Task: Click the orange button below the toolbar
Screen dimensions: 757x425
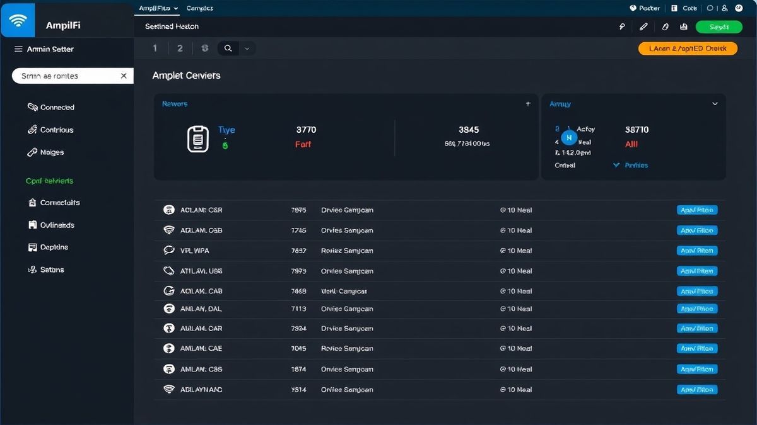Action: tap(688, 48)
